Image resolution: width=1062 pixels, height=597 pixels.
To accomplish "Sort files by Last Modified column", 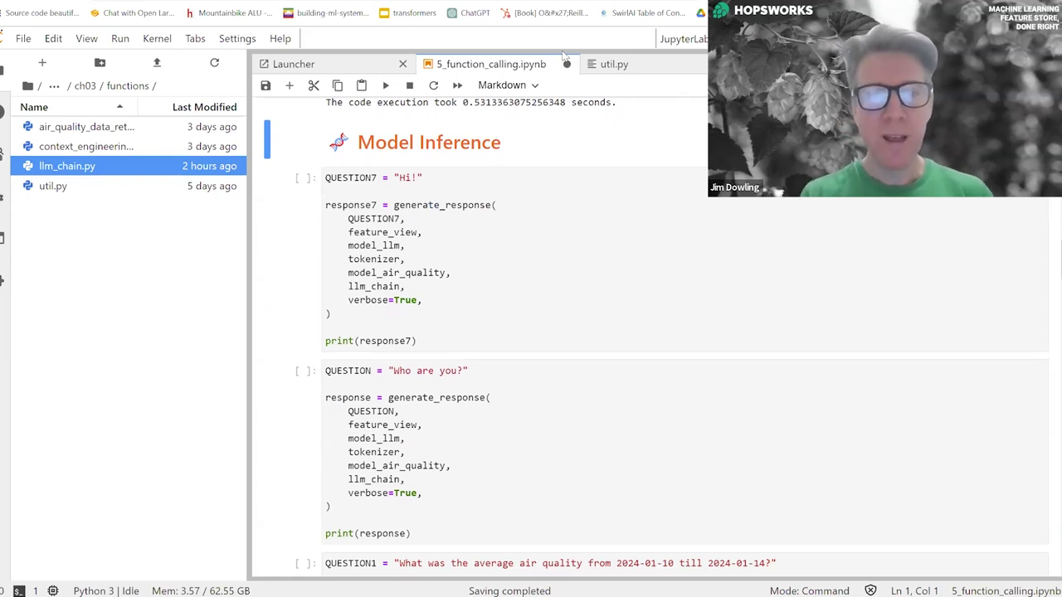I will [204, 107].
